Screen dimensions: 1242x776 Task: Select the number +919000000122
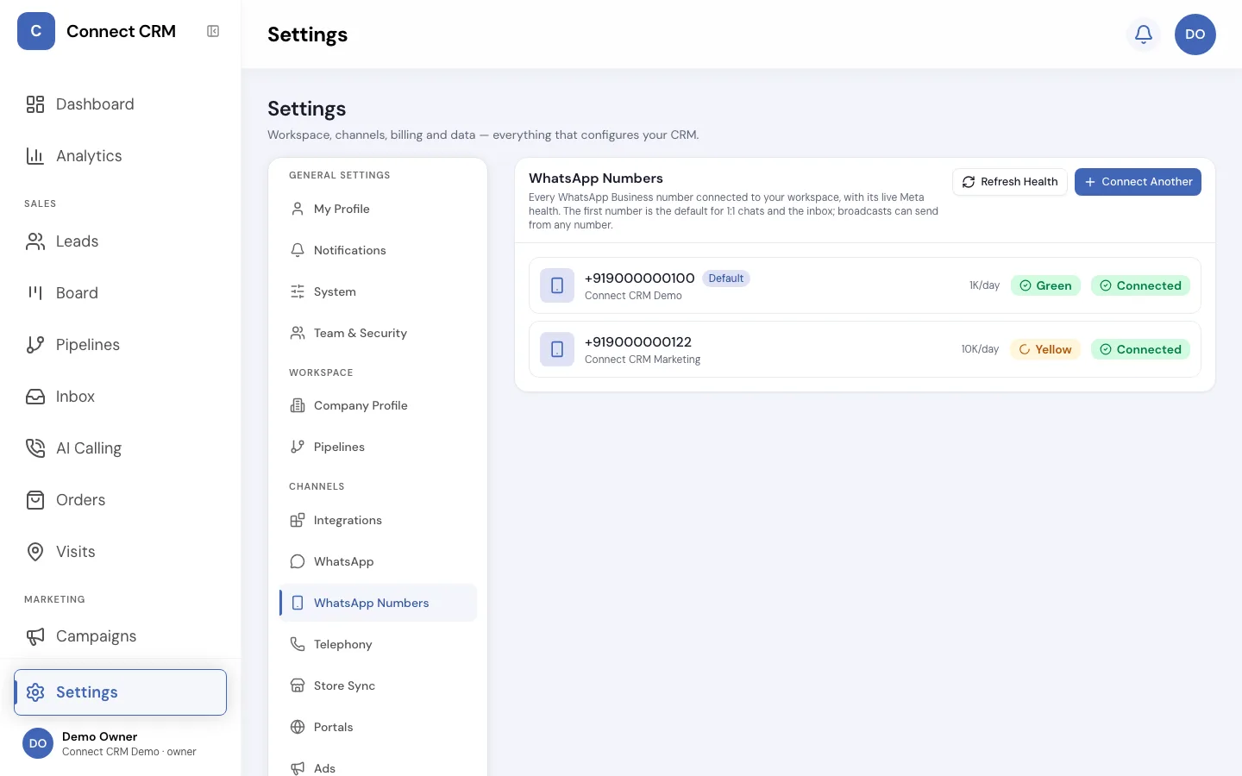pos(638,341)
